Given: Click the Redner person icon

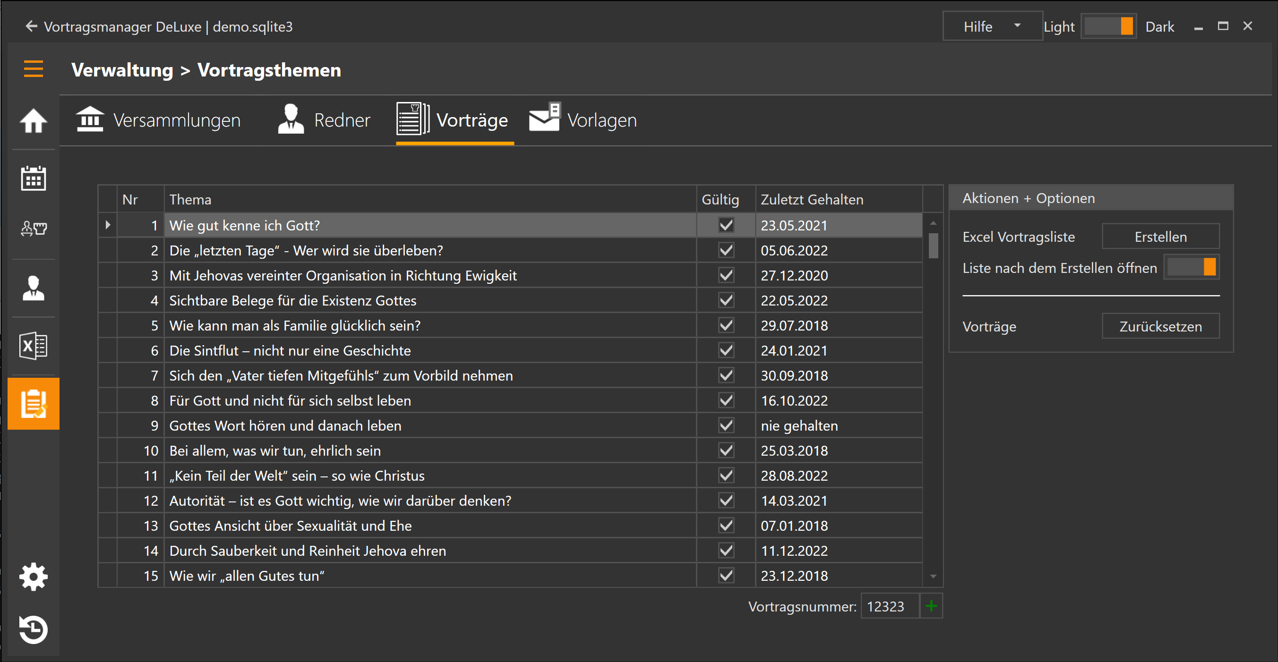Looking at the screenshot, I should point(291,119).
